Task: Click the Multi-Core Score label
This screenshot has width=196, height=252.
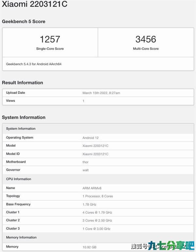Action: [x=146, y=49]
